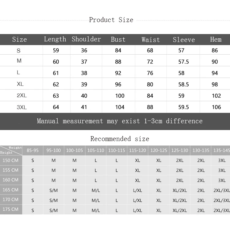Click the 85-95 weight column header
The height and width of the screenshot is (230, 230).
pyautogui.click(x=33, y=150)
